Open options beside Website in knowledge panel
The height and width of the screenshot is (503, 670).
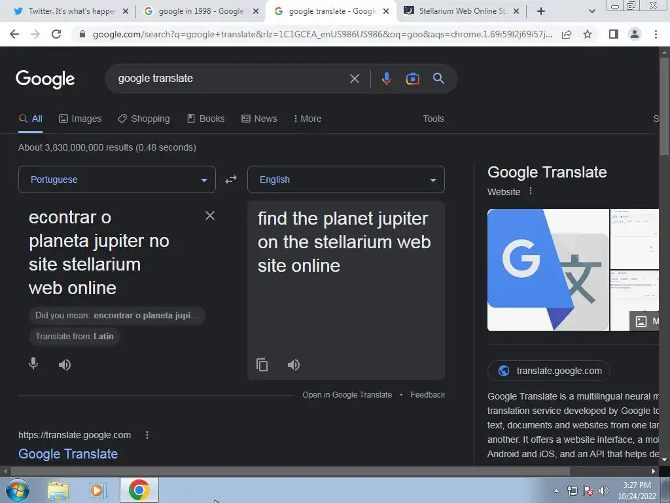(531, 191)
